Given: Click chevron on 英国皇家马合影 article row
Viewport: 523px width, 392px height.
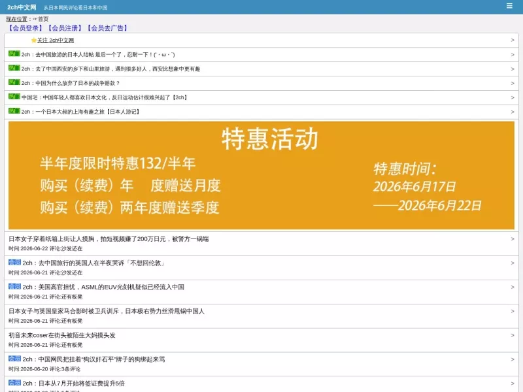Looking at the screenshot, I should click(513, 311).
